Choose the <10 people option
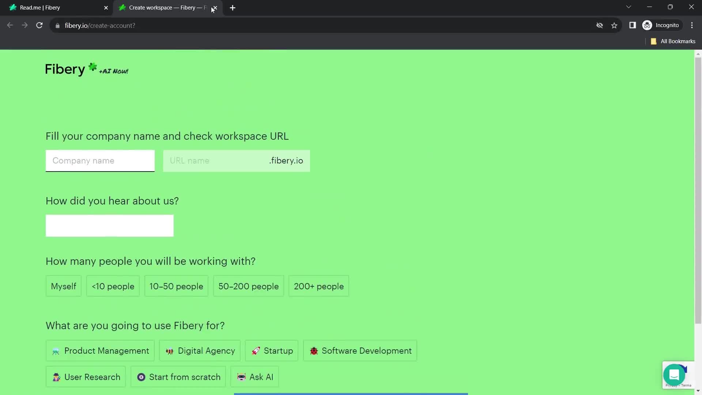 113,286
